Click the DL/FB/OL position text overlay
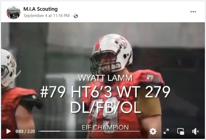 106,108
